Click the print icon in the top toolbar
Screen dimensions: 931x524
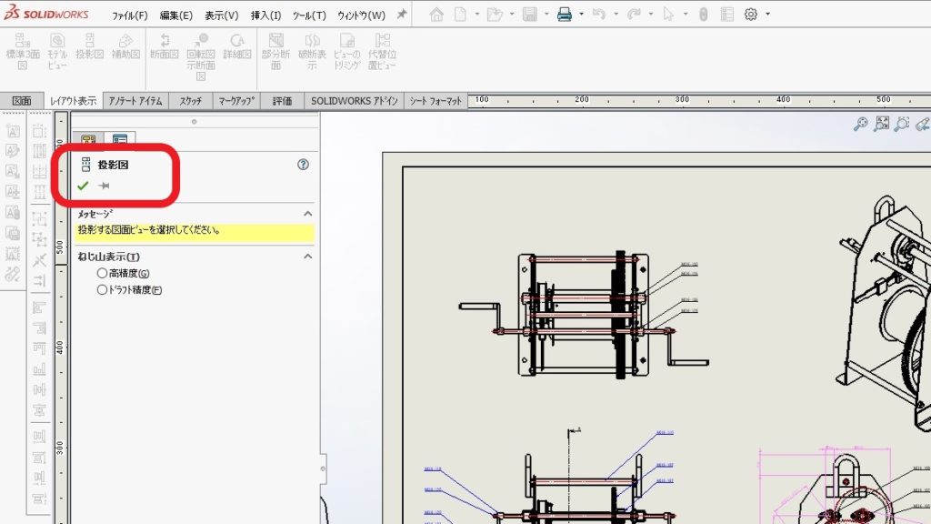point(564,15)
